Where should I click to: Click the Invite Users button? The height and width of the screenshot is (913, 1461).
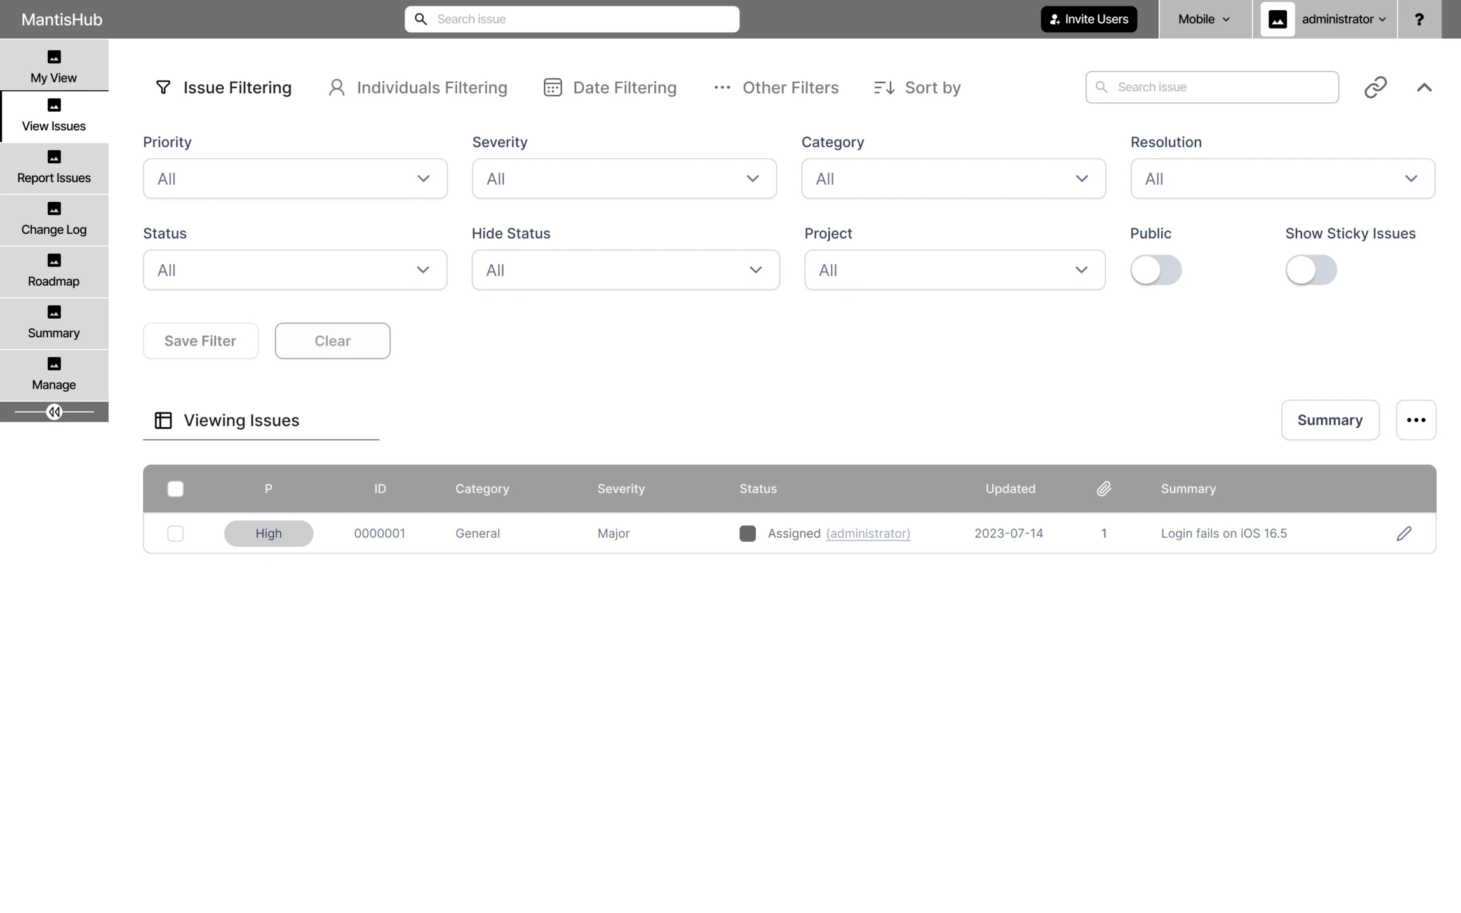point(1089,19)
